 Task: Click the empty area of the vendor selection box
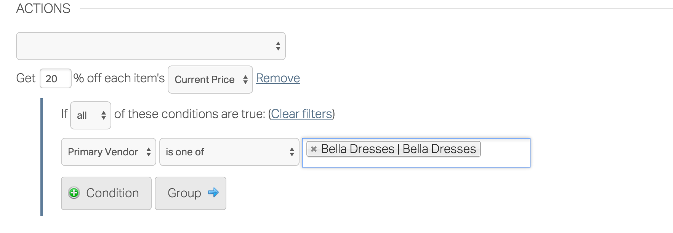click(505, 153)
